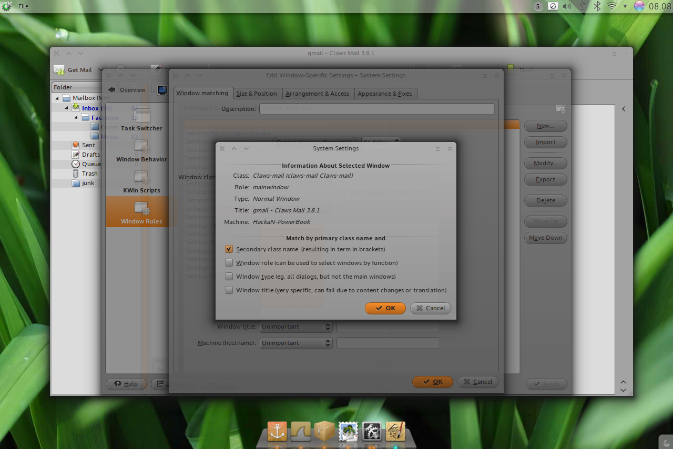Click the Machine hostname text field
Viewport: 673px width, 449px height.
[x=388, y=343]
